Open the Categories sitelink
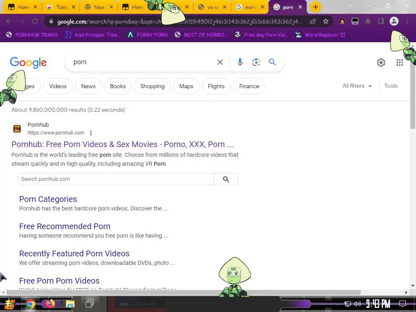Viewport: 416px width, 312px height. 48,199
